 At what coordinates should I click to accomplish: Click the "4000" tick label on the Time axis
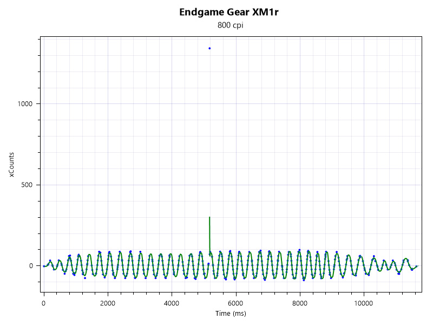pos(172,303)
